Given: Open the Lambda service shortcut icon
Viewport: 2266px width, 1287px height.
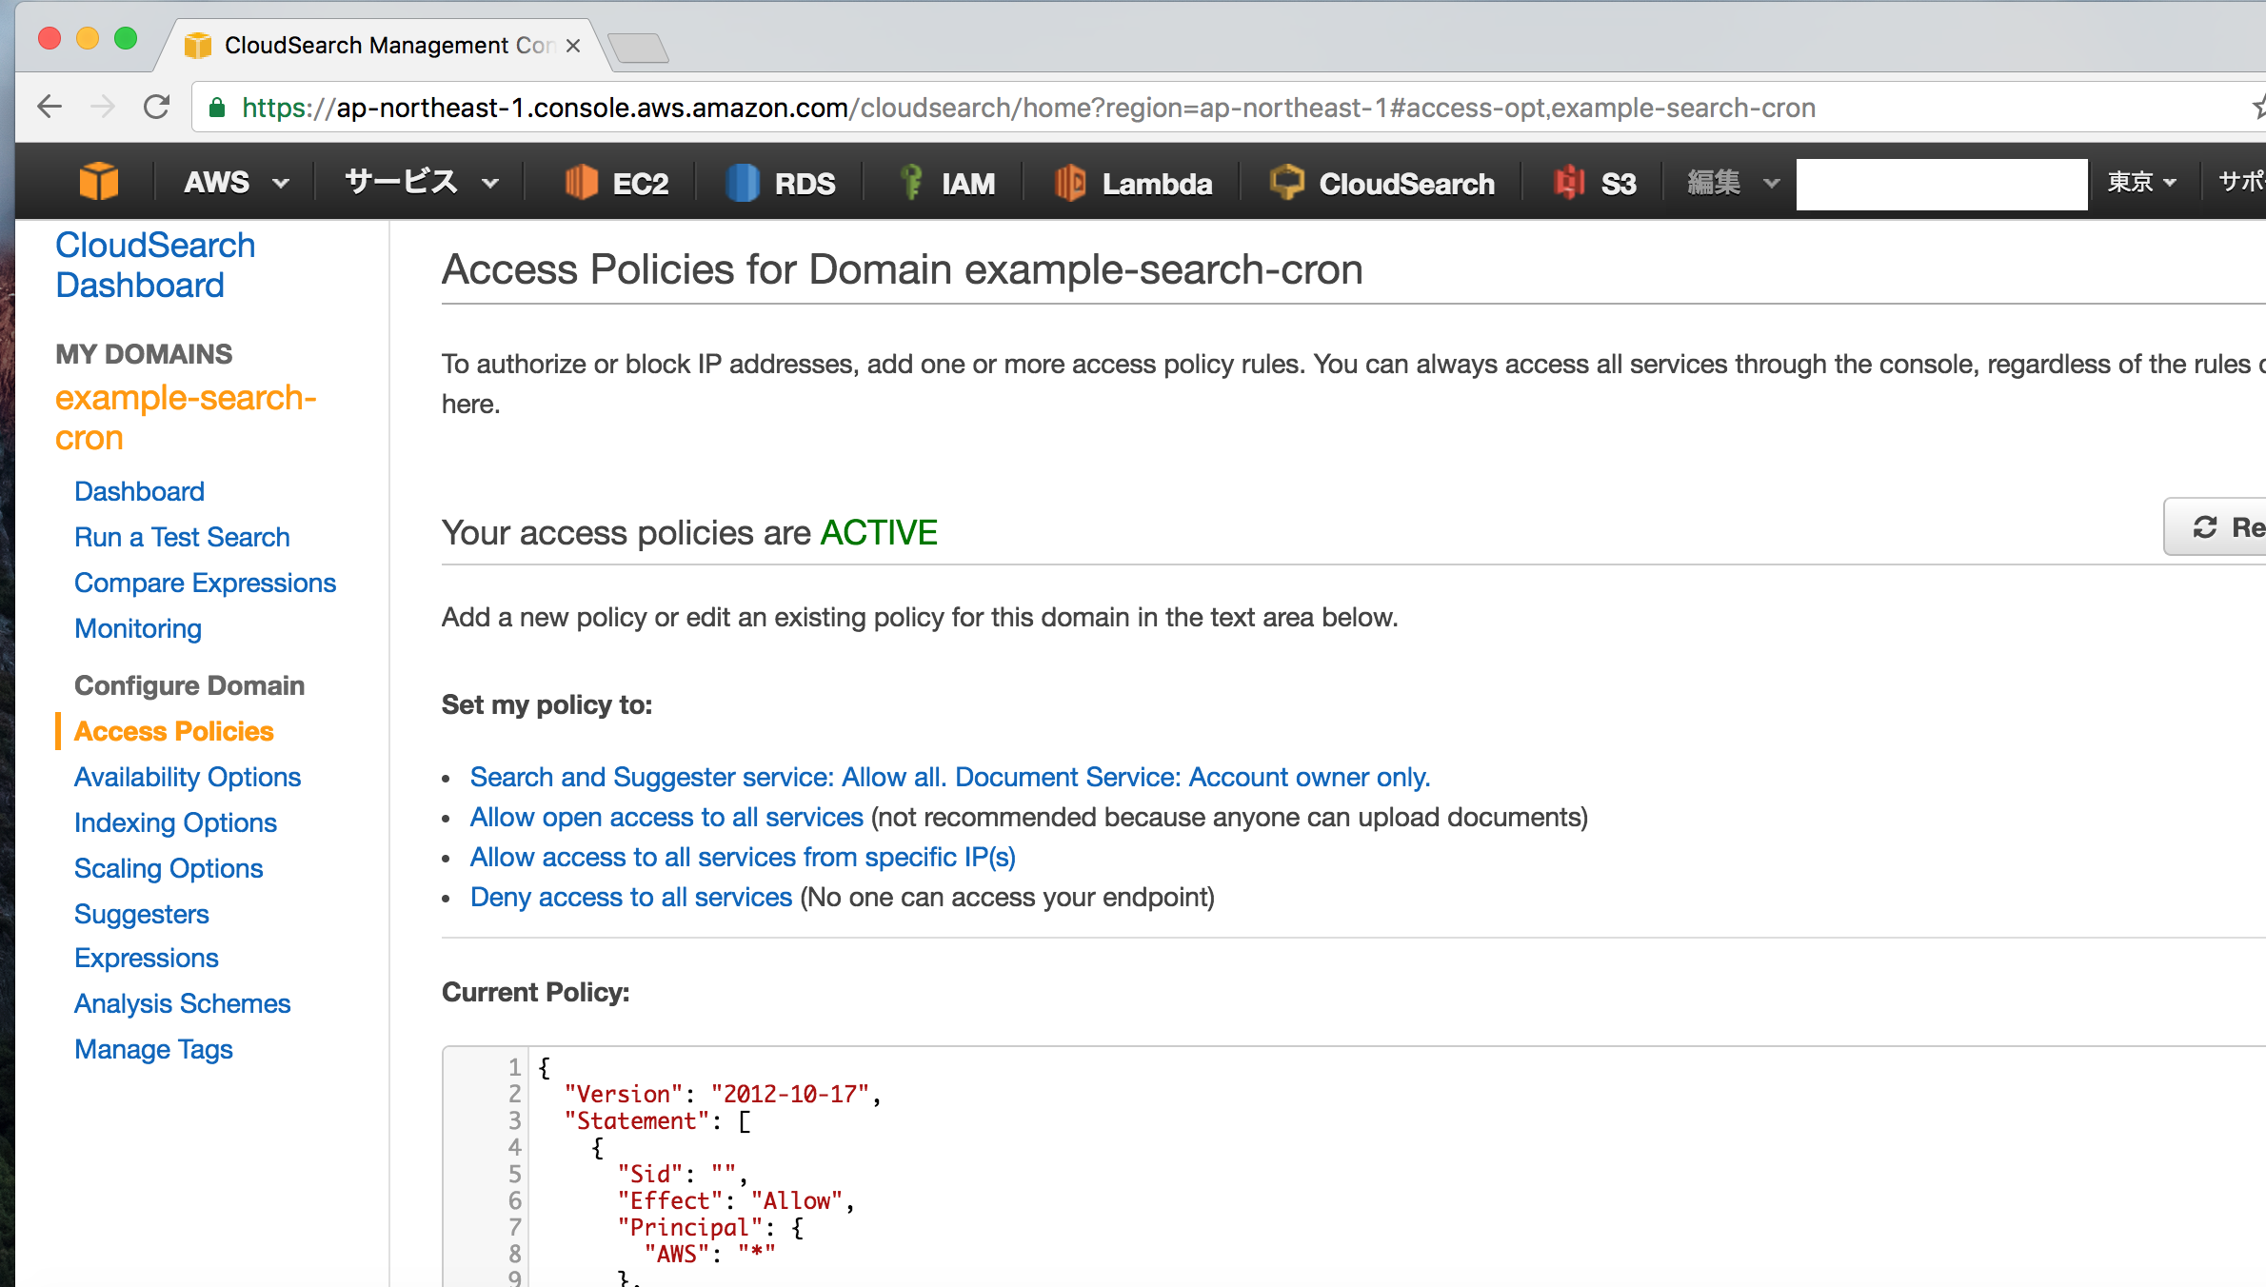Looking at the screenshot, I should point(1070,182).
